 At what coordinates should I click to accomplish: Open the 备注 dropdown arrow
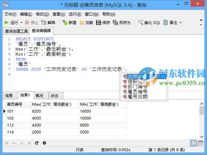(180, 23)
